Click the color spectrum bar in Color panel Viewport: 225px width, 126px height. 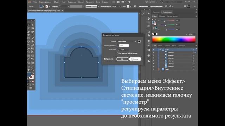point(174,40)
